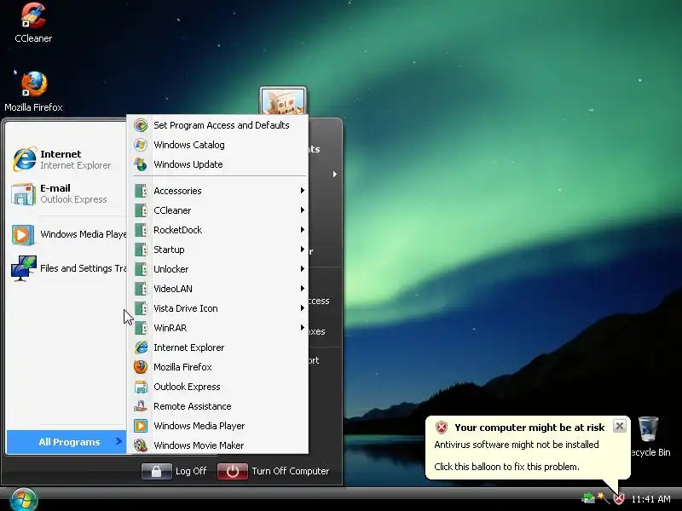
Task: Open the Vista Drive Icon menu entry
Action: coord(219,308)
